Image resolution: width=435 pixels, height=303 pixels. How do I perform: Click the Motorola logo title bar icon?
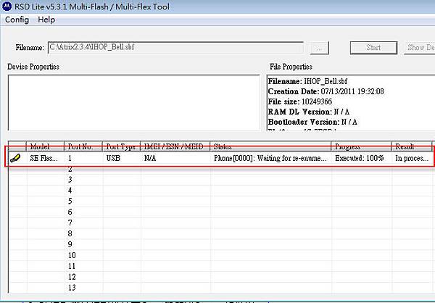point(7,7)
